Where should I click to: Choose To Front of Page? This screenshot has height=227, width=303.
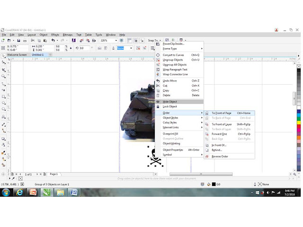coord(229,113)
